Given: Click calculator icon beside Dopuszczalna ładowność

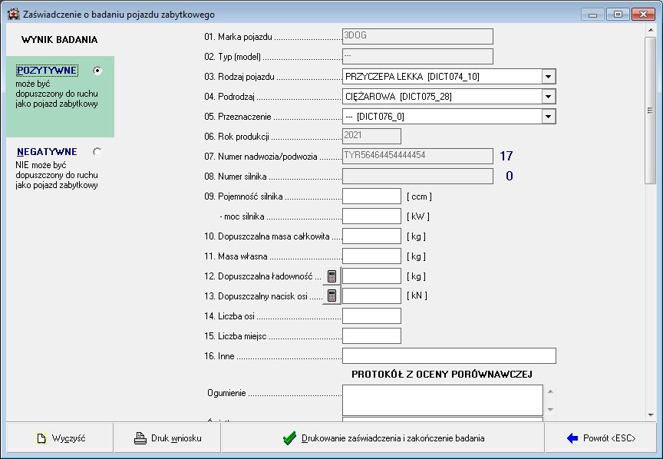Looking at the screenshot, I should click(x=331, y=276).
